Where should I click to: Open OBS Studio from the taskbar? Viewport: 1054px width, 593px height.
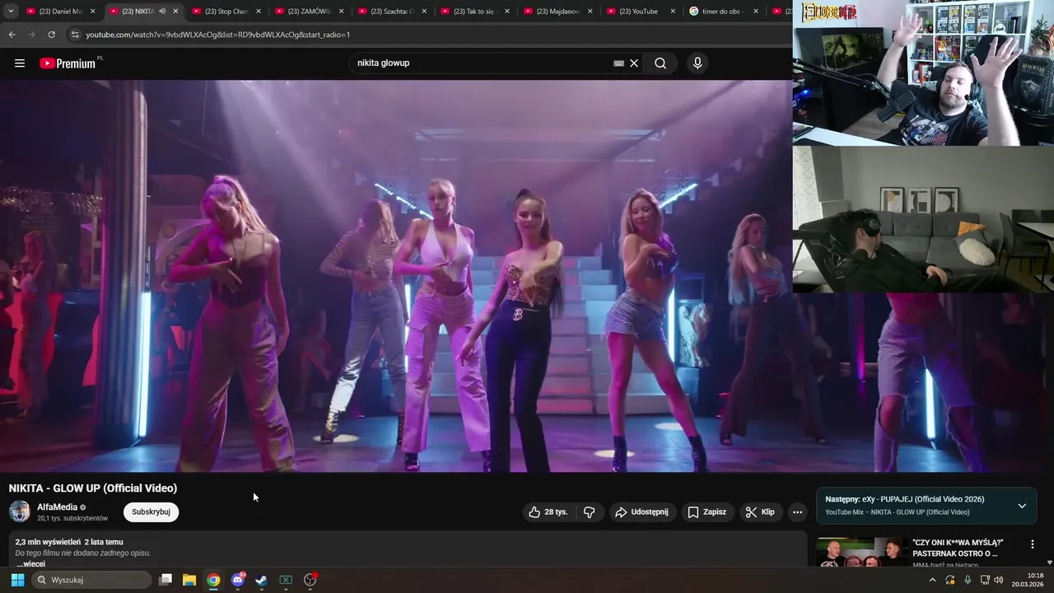310,580
